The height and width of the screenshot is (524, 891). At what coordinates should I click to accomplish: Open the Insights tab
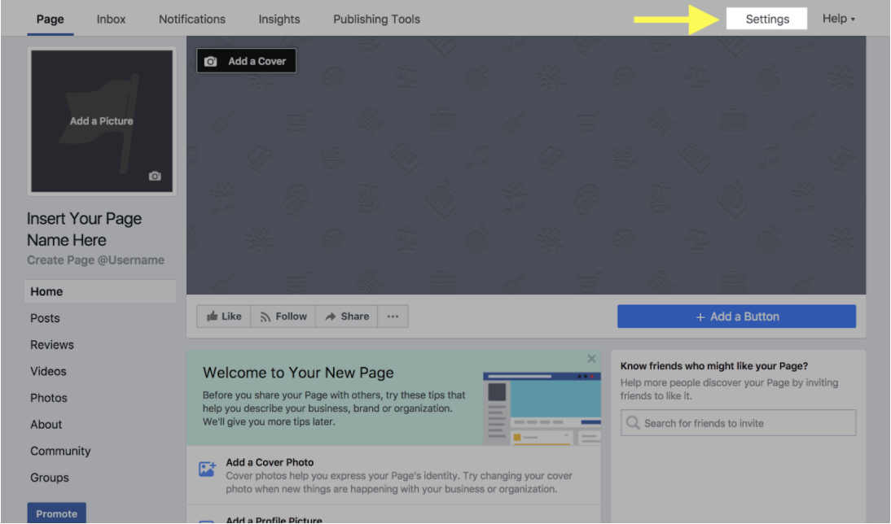pos(279,20)
